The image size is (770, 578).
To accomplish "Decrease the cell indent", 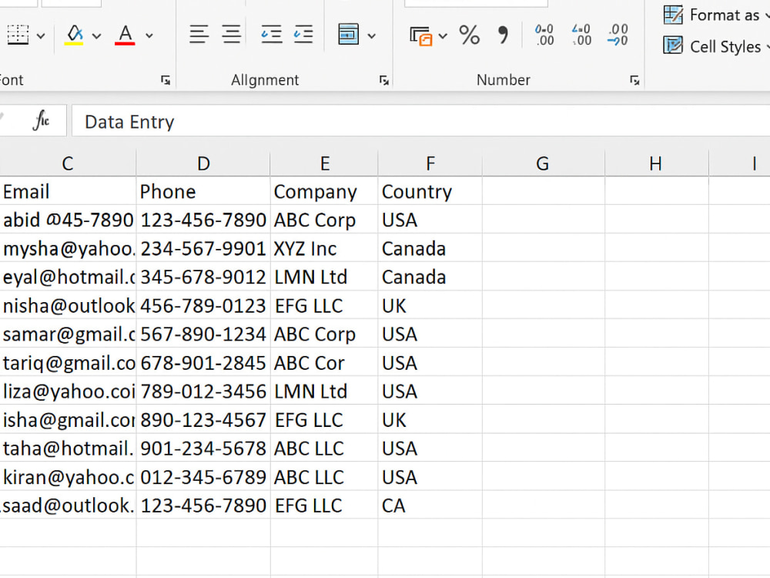I will coord(271,35).
